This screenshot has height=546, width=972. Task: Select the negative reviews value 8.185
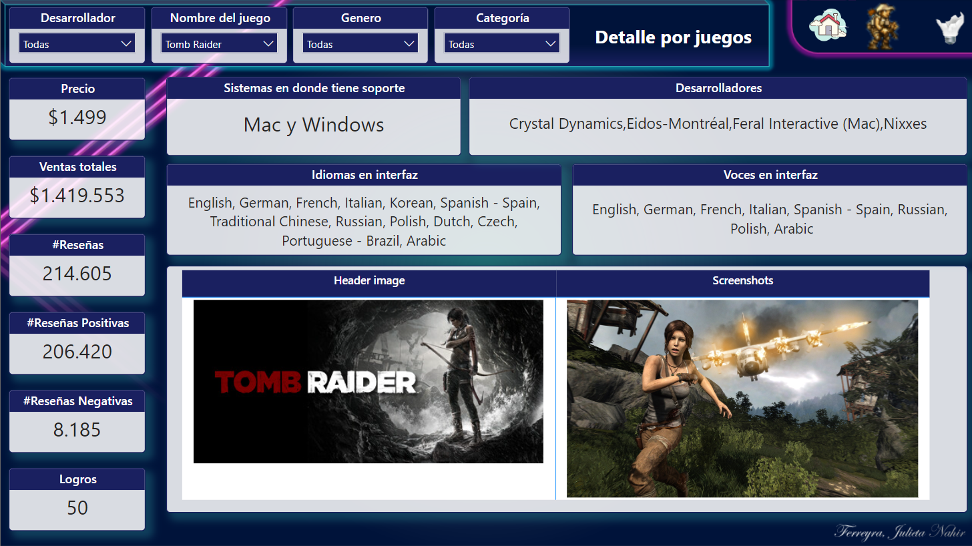[x=77, y=430]
